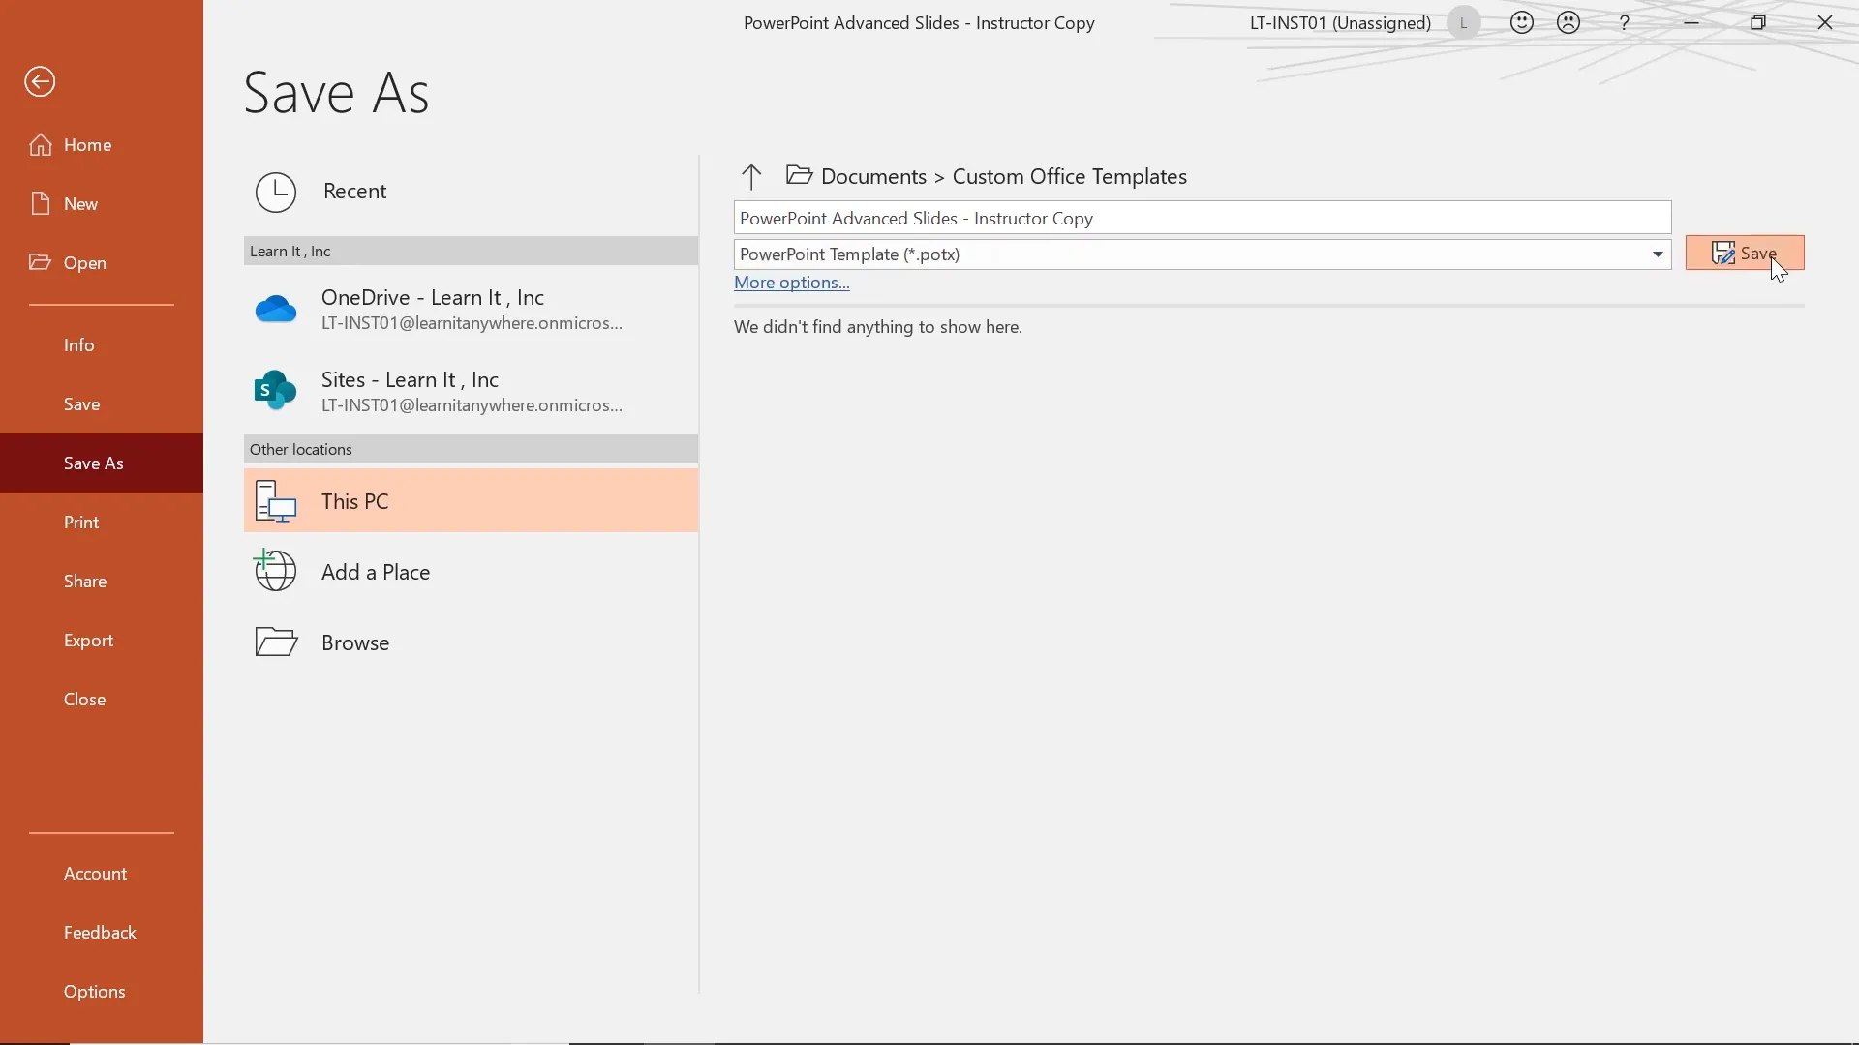Image resolution: width=1859 pixels, height=1045 pixels.
Task: Click the Save button beside the file type
Action: [1745, 254]
